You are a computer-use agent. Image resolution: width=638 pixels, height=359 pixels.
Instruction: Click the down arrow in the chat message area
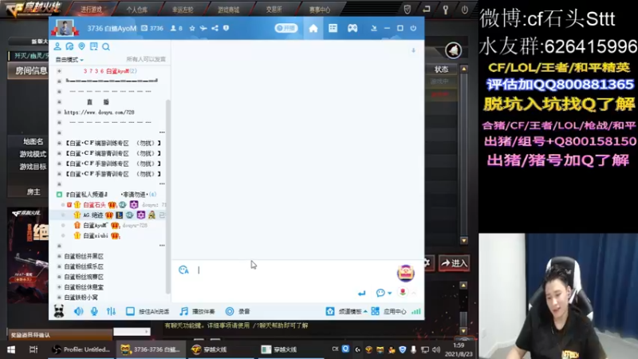point(413,50)
